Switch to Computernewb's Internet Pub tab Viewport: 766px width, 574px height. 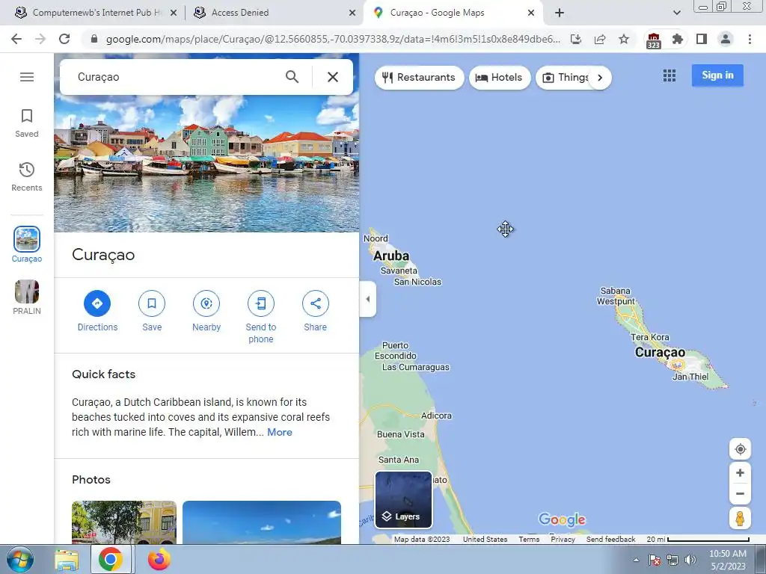(96, 13)
